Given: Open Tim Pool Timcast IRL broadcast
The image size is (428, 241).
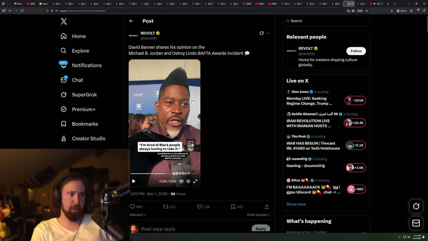Looking at the screenshot, I should (x=313, y=146).
